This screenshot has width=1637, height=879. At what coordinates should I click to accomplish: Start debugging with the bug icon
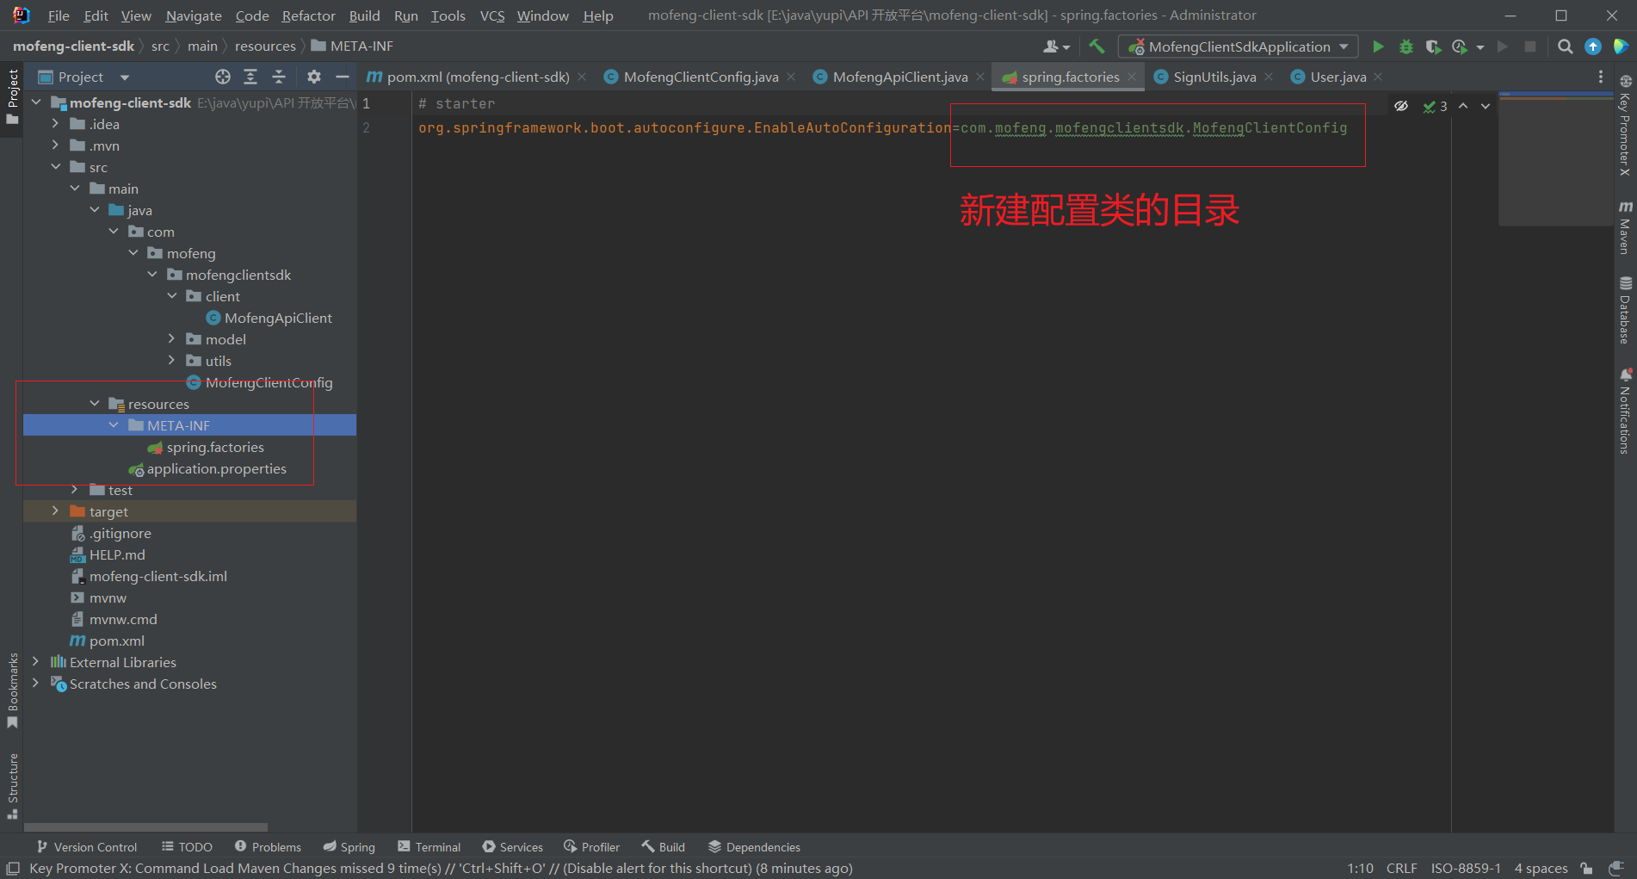pos(1406,46)
